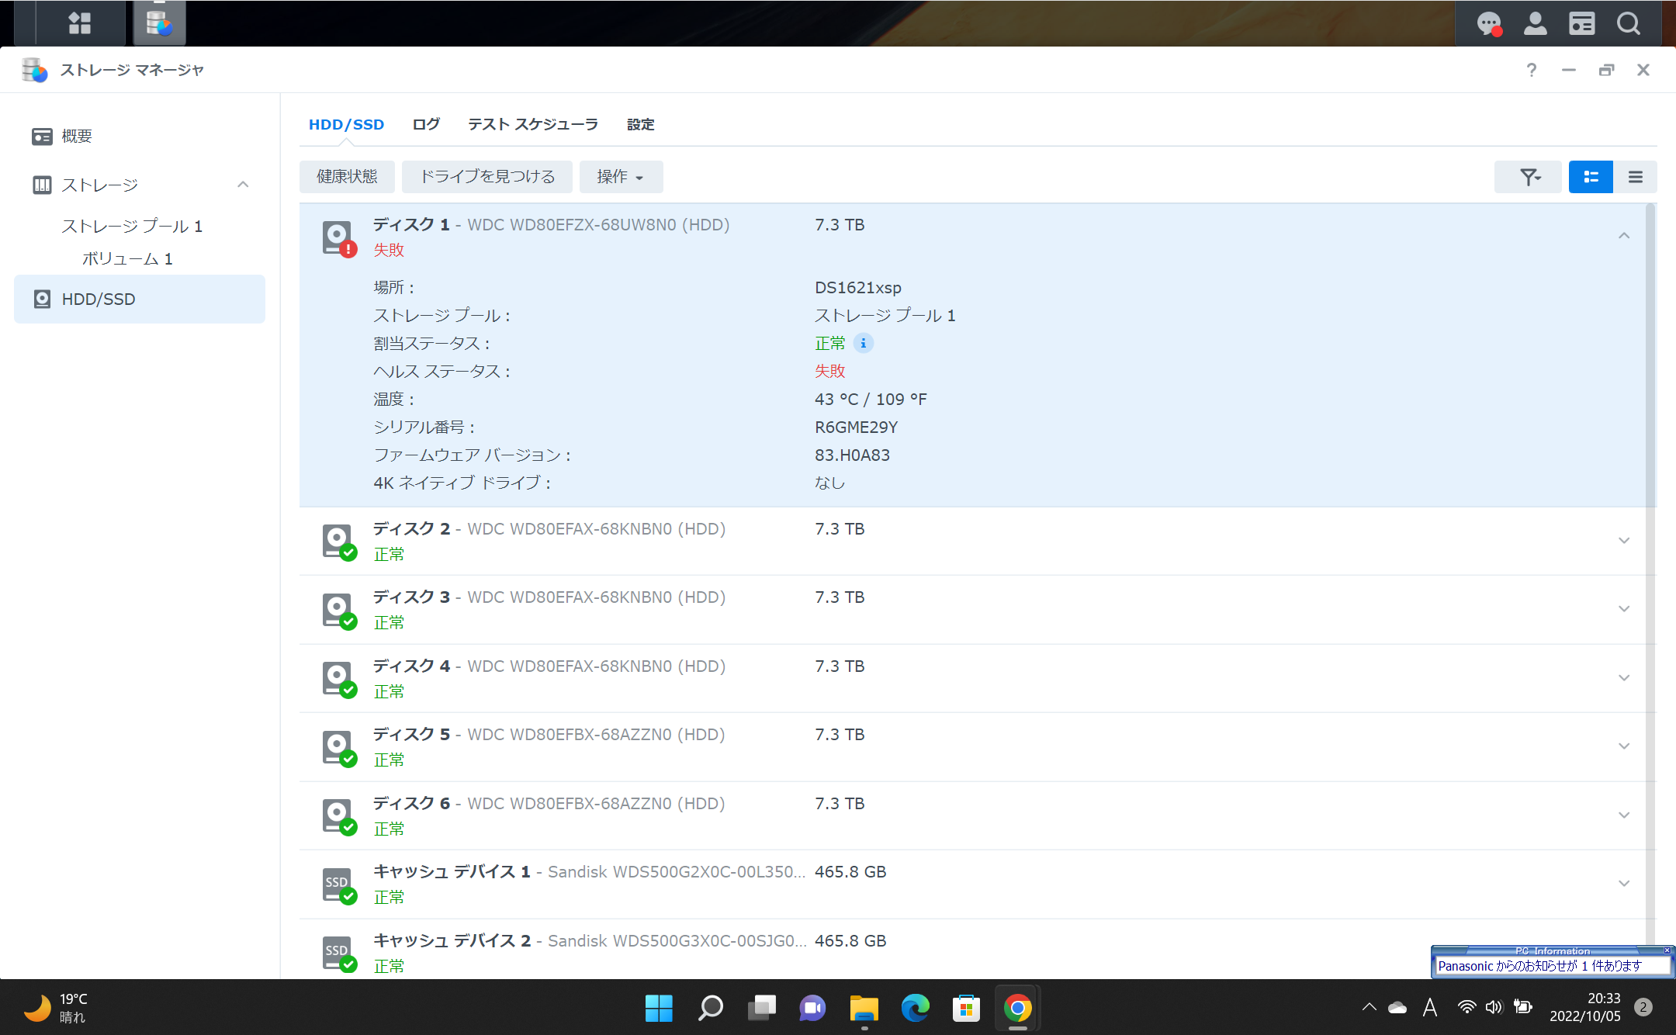Click the info icon next to 正常 status
The height and width of the screenshot is (1035, 1676).
coord(863,343)
